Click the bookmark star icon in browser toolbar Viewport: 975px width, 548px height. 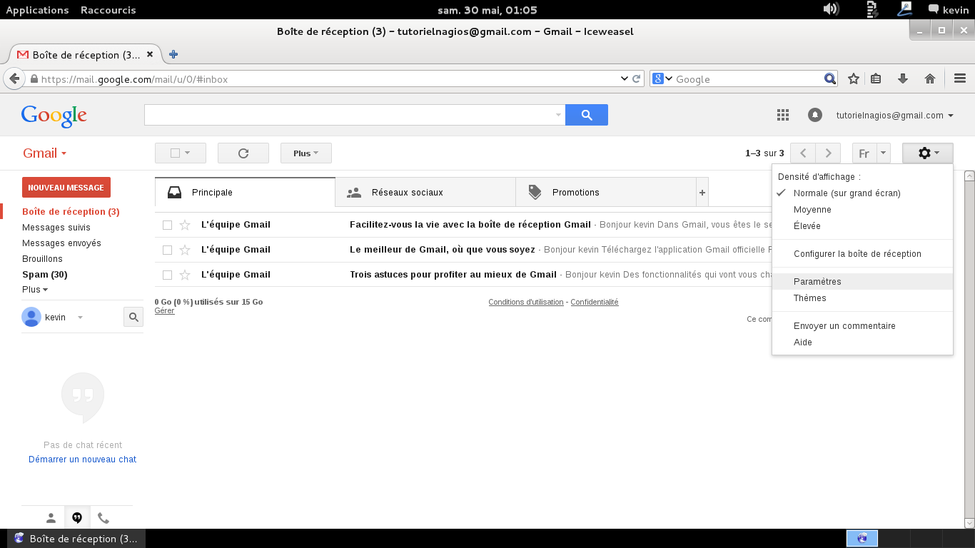(853, 78)
